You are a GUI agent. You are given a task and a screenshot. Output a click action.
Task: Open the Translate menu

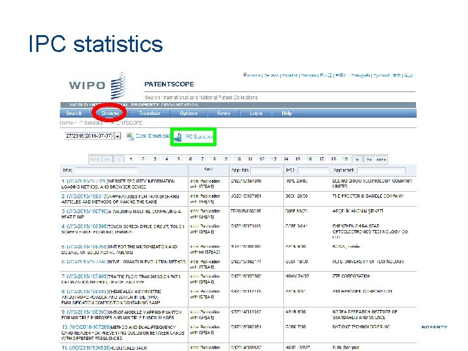click(149, 113)
